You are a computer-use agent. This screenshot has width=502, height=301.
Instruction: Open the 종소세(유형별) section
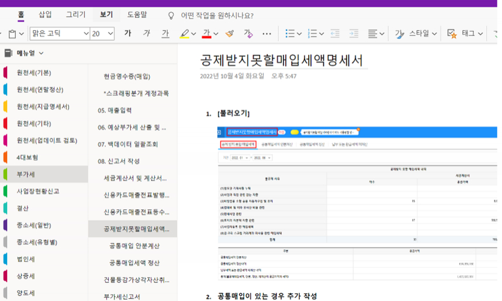point(44,242)
